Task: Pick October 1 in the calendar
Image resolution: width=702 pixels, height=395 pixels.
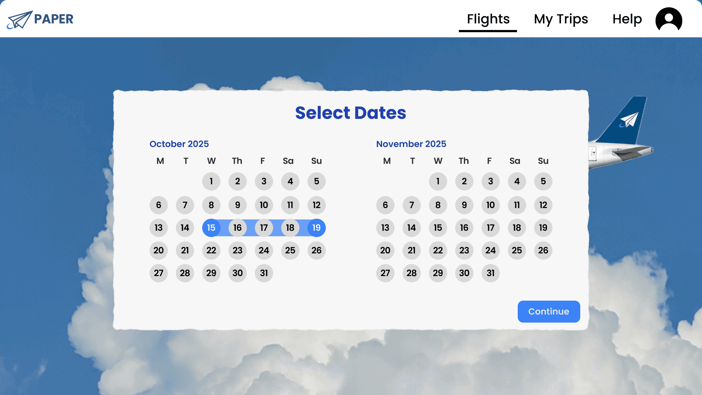Action: [x=211, y=181]
